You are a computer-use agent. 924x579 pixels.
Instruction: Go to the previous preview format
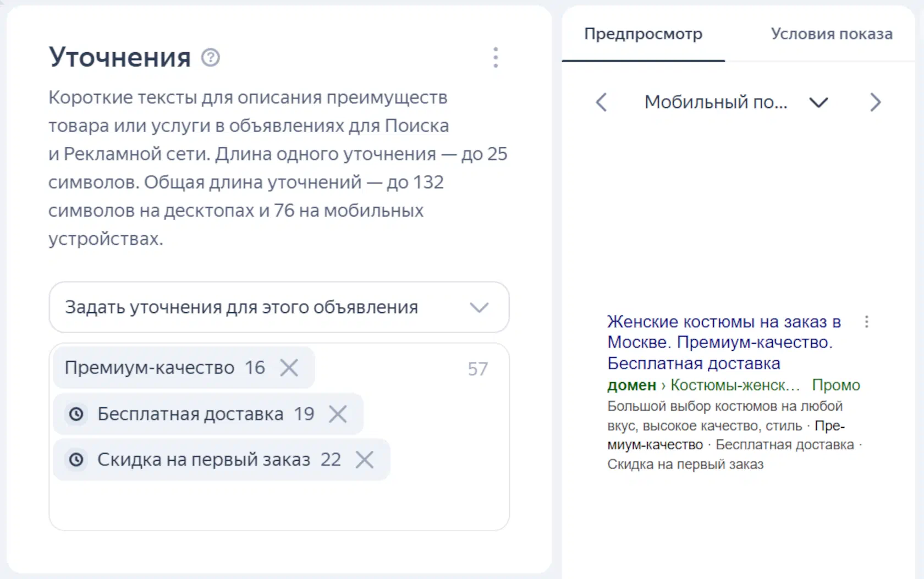click(602, 102)
